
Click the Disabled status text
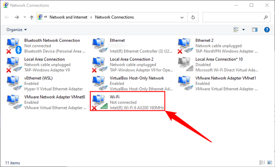pyautogui.click(x=203, y=65)
